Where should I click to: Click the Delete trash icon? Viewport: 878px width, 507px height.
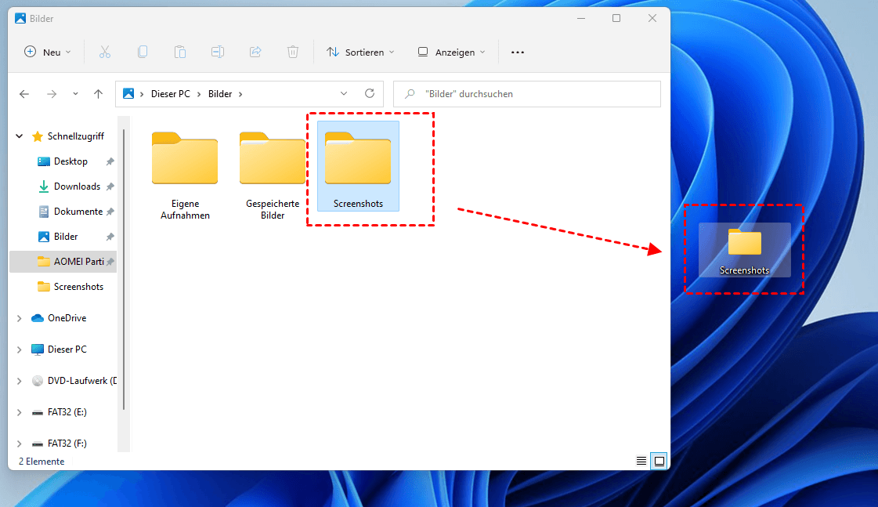[x=293, y=52]
